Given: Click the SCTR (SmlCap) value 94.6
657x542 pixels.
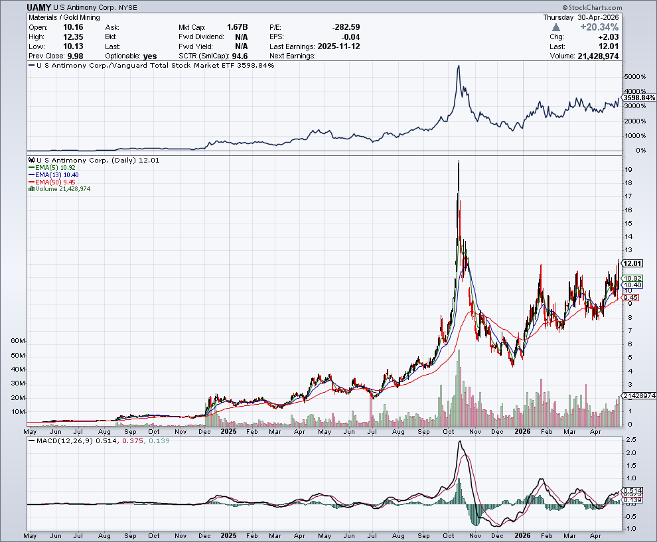Looking at the screenshot, I should (x=240, y=56).
